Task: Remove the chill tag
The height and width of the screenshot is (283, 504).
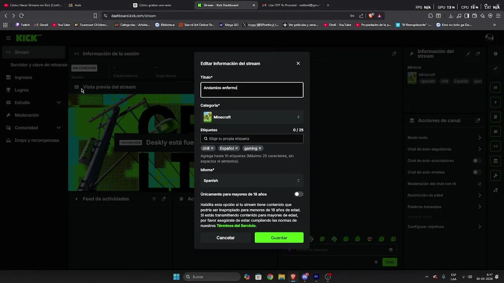Action: coord(212,148)
